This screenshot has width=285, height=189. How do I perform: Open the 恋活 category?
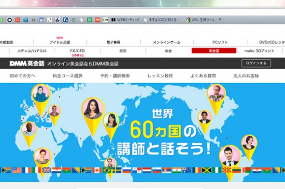[123, 51]
